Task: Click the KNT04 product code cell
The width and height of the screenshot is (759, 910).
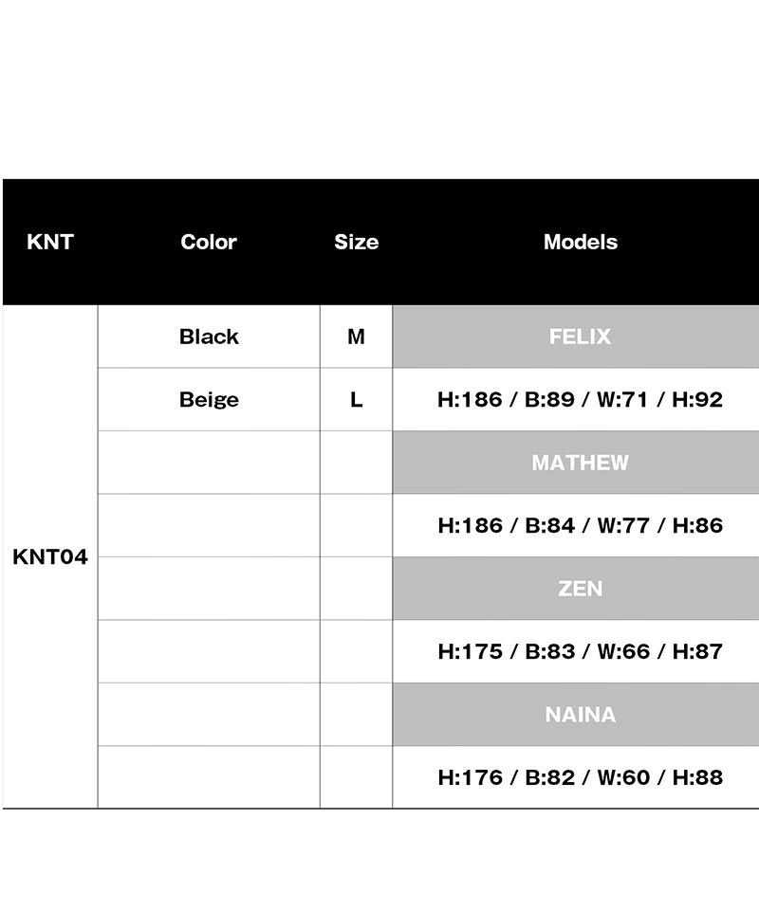Action: (50, 557)
